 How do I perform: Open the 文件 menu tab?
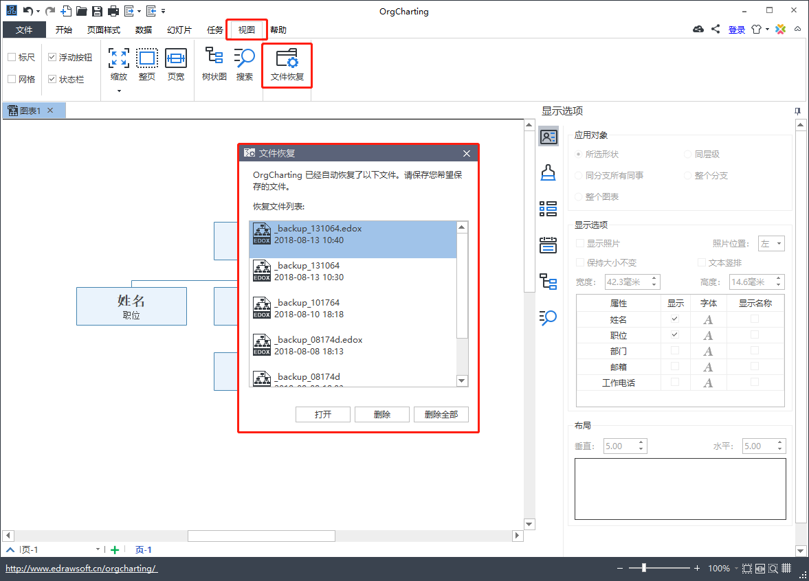point(24,30)
